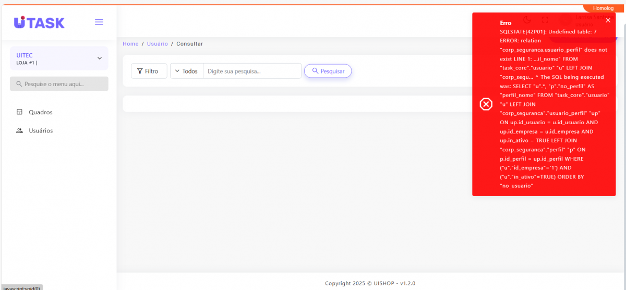Click the Usuários people icon

pyautogui.click(x=20, y=131)
